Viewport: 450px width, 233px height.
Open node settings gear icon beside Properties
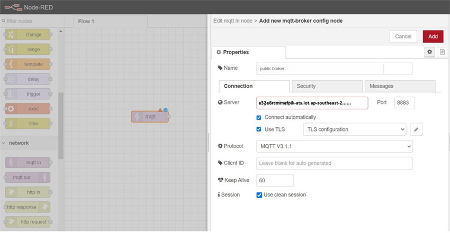430,52
